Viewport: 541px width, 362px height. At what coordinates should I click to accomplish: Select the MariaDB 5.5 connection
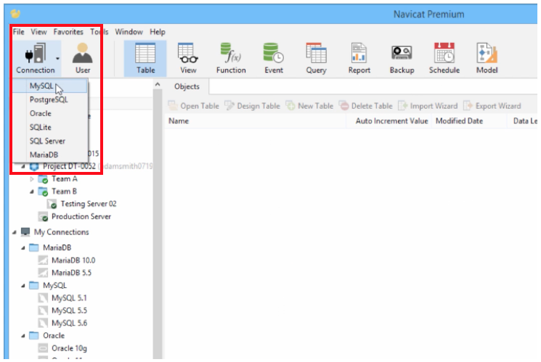[65, 273]
